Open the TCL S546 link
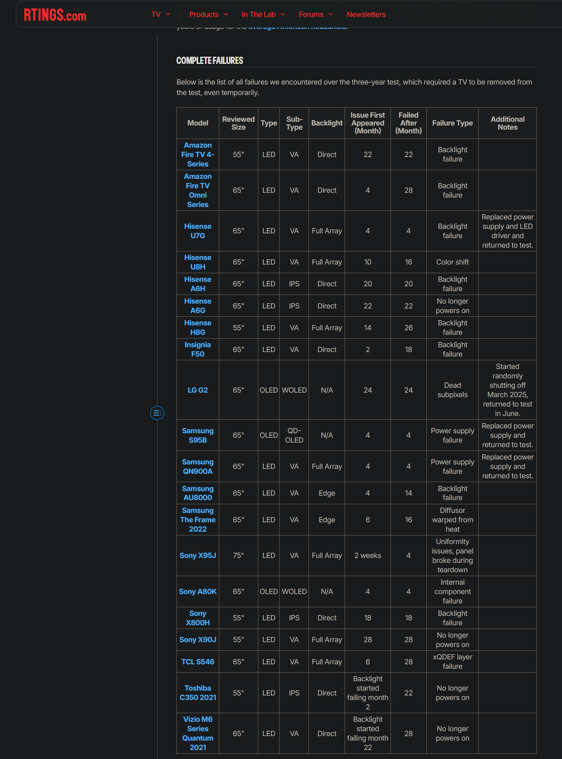The height and width of the screenshot is (759, 562). [198, 662]
